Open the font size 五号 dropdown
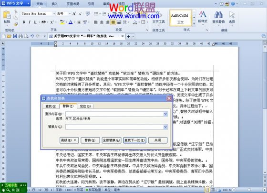The height and width of the screenshot is (193, 267). (x=70, y=14)
